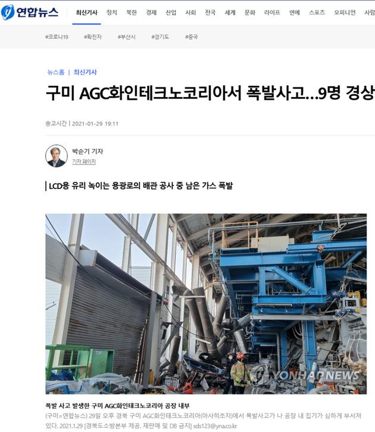The image size is (375, 432).
Task: Click reporter 박순기's profile photo
Action: tap(57, 156)
